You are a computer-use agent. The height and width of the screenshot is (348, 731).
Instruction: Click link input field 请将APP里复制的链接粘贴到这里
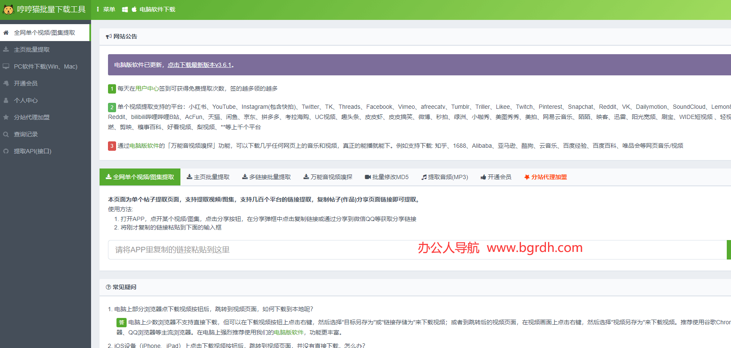click(417, 250)
